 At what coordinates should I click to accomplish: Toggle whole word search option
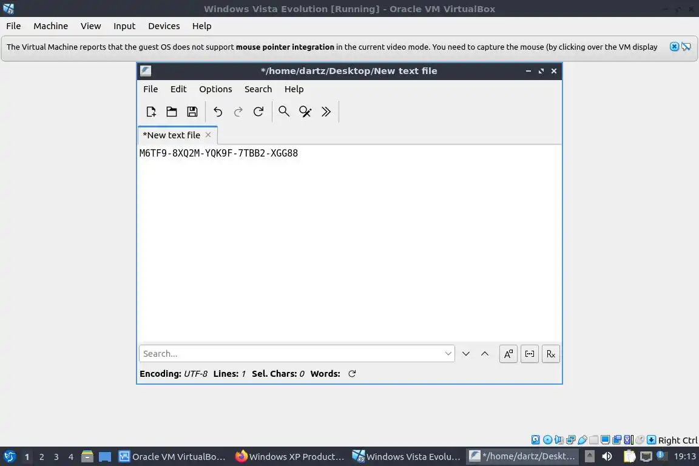coord(530,354)
